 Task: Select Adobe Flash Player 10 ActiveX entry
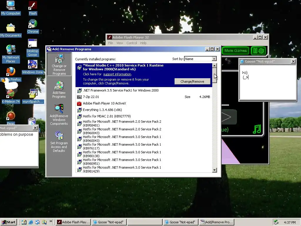point(144,103)
